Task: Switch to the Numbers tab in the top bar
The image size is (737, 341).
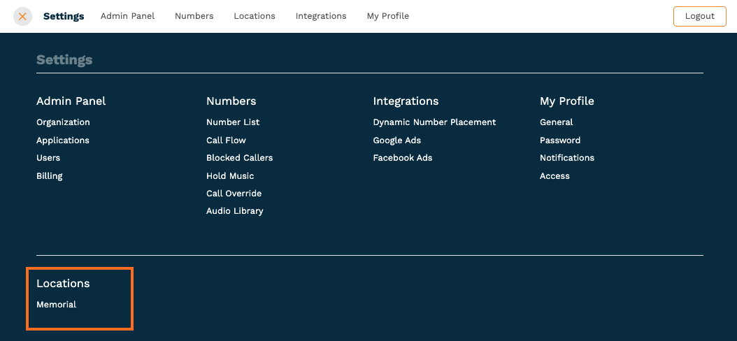Action: (x=194, y=16)
